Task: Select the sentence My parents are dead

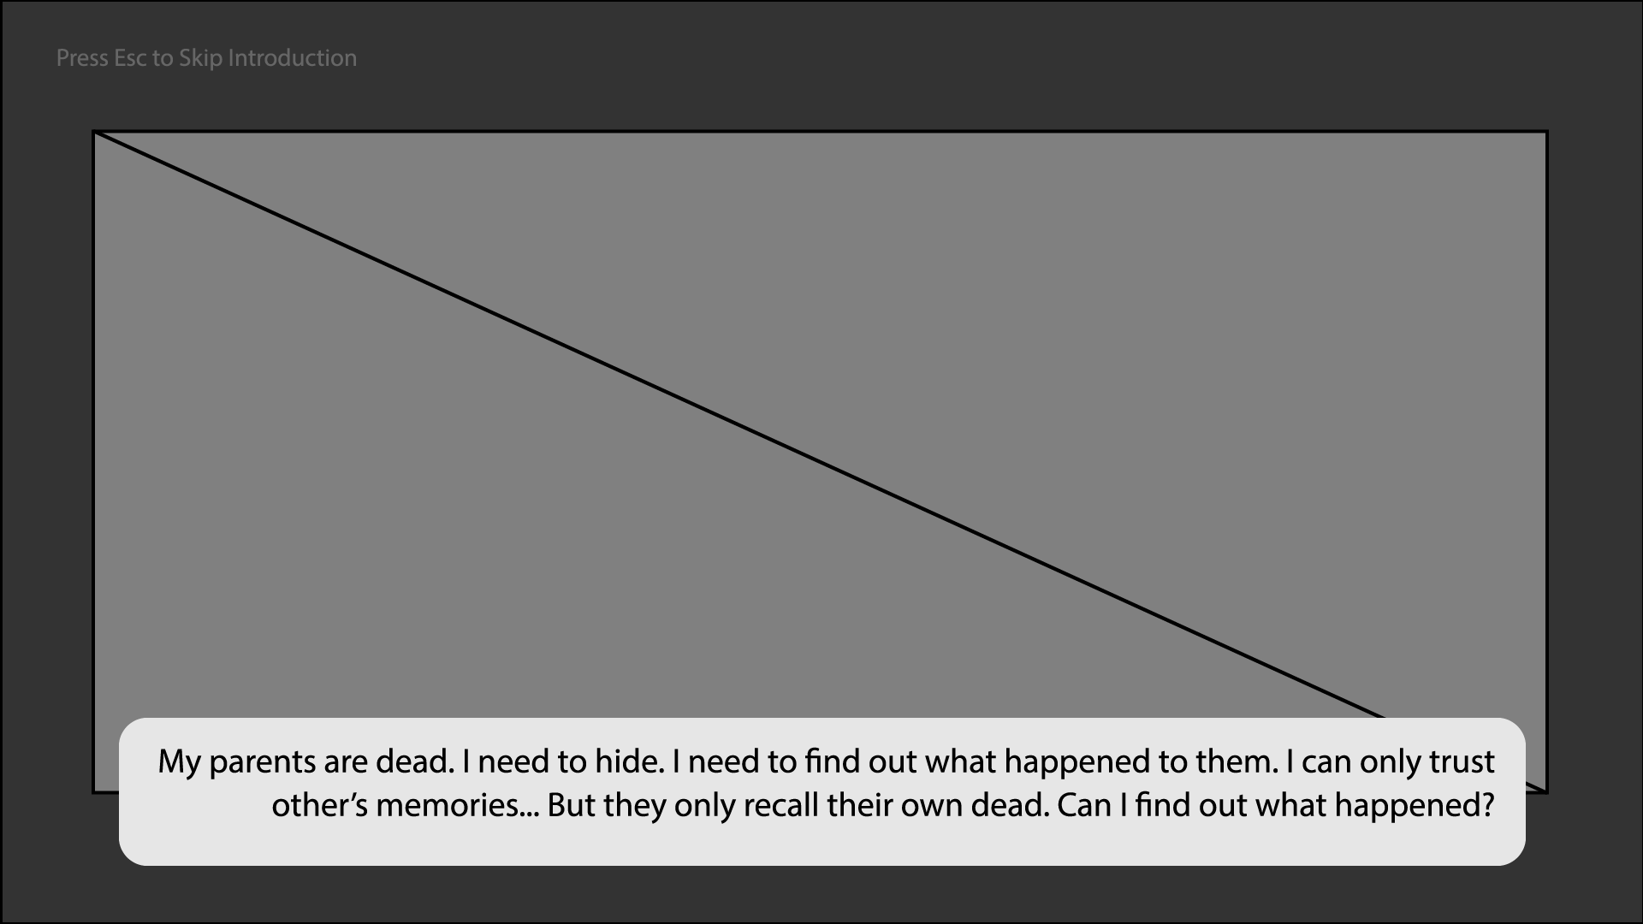Action: tap(305, 761)
